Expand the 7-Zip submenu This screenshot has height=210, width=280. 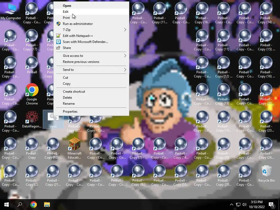91,30
